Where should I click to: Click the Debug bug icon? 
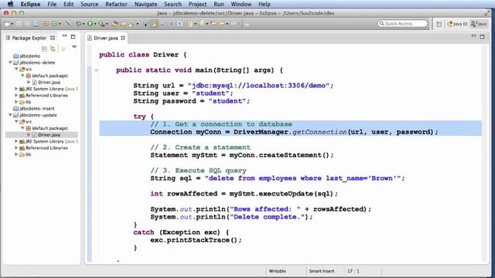point(78,24)
